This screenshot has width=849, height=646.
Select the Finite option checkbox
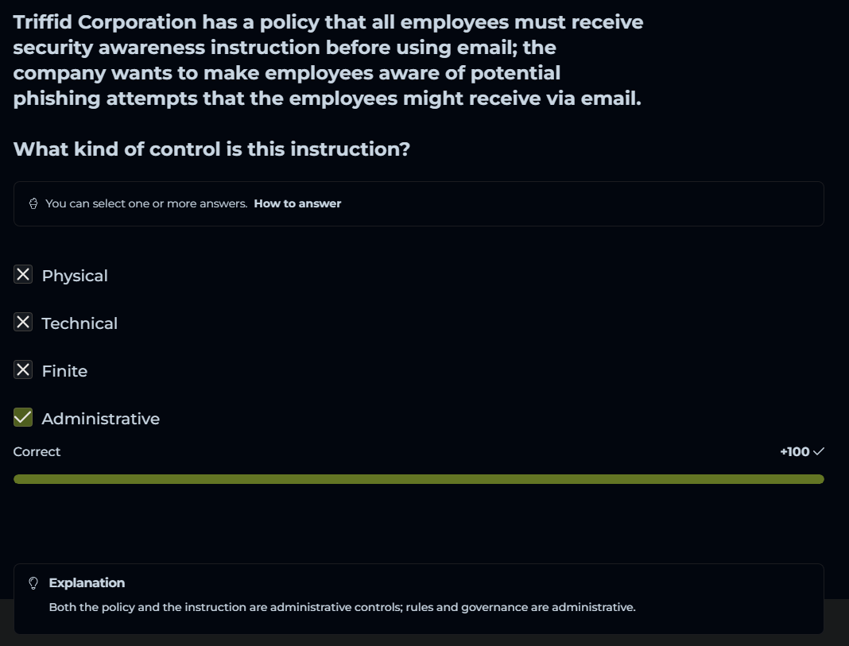(x=23, y=370)
